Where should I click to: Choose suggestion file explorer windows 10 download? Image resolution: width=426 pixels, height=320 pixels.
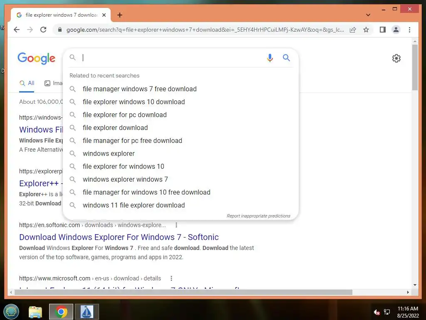pyautogui.click(x=181, y=102)
